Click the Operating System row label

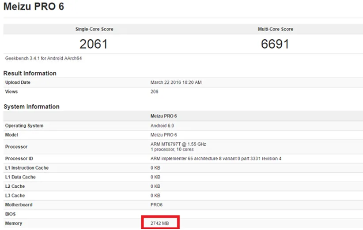(x=24, y=126)
